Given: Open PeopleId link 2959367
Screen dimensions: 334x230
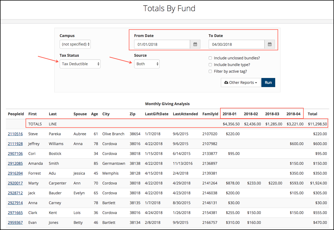Looking at the screenshot, I should coord(15,223).
